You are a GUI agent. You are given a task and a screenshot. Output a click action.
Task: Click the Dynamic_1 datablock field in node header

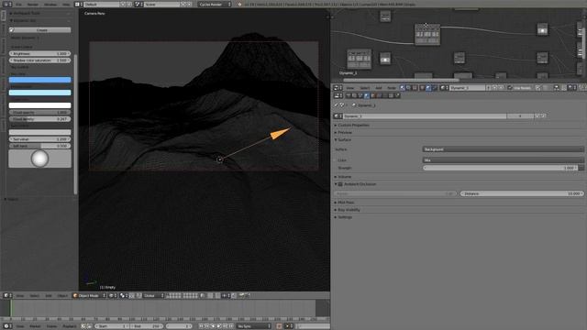point(467,88)
